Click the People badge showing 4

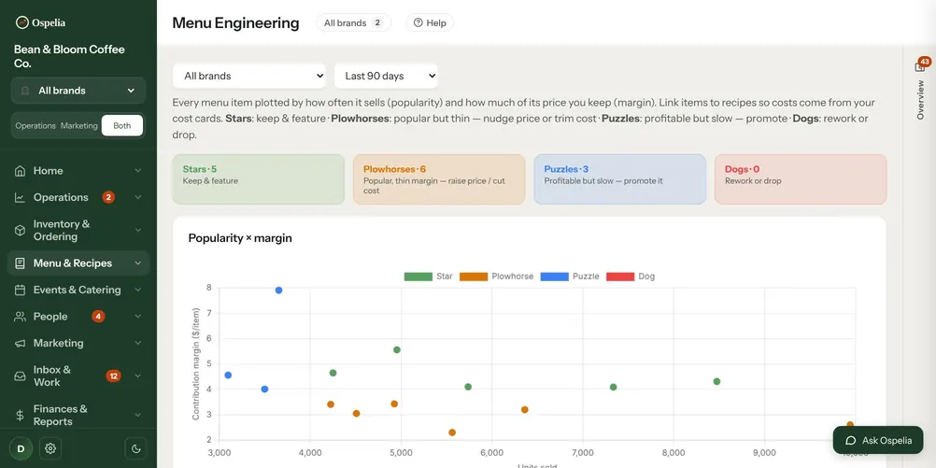(98, 317)
